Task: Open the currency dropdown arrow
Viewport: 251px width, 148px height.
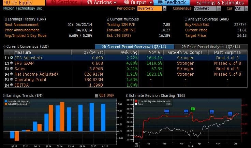Action: [246, 9]
